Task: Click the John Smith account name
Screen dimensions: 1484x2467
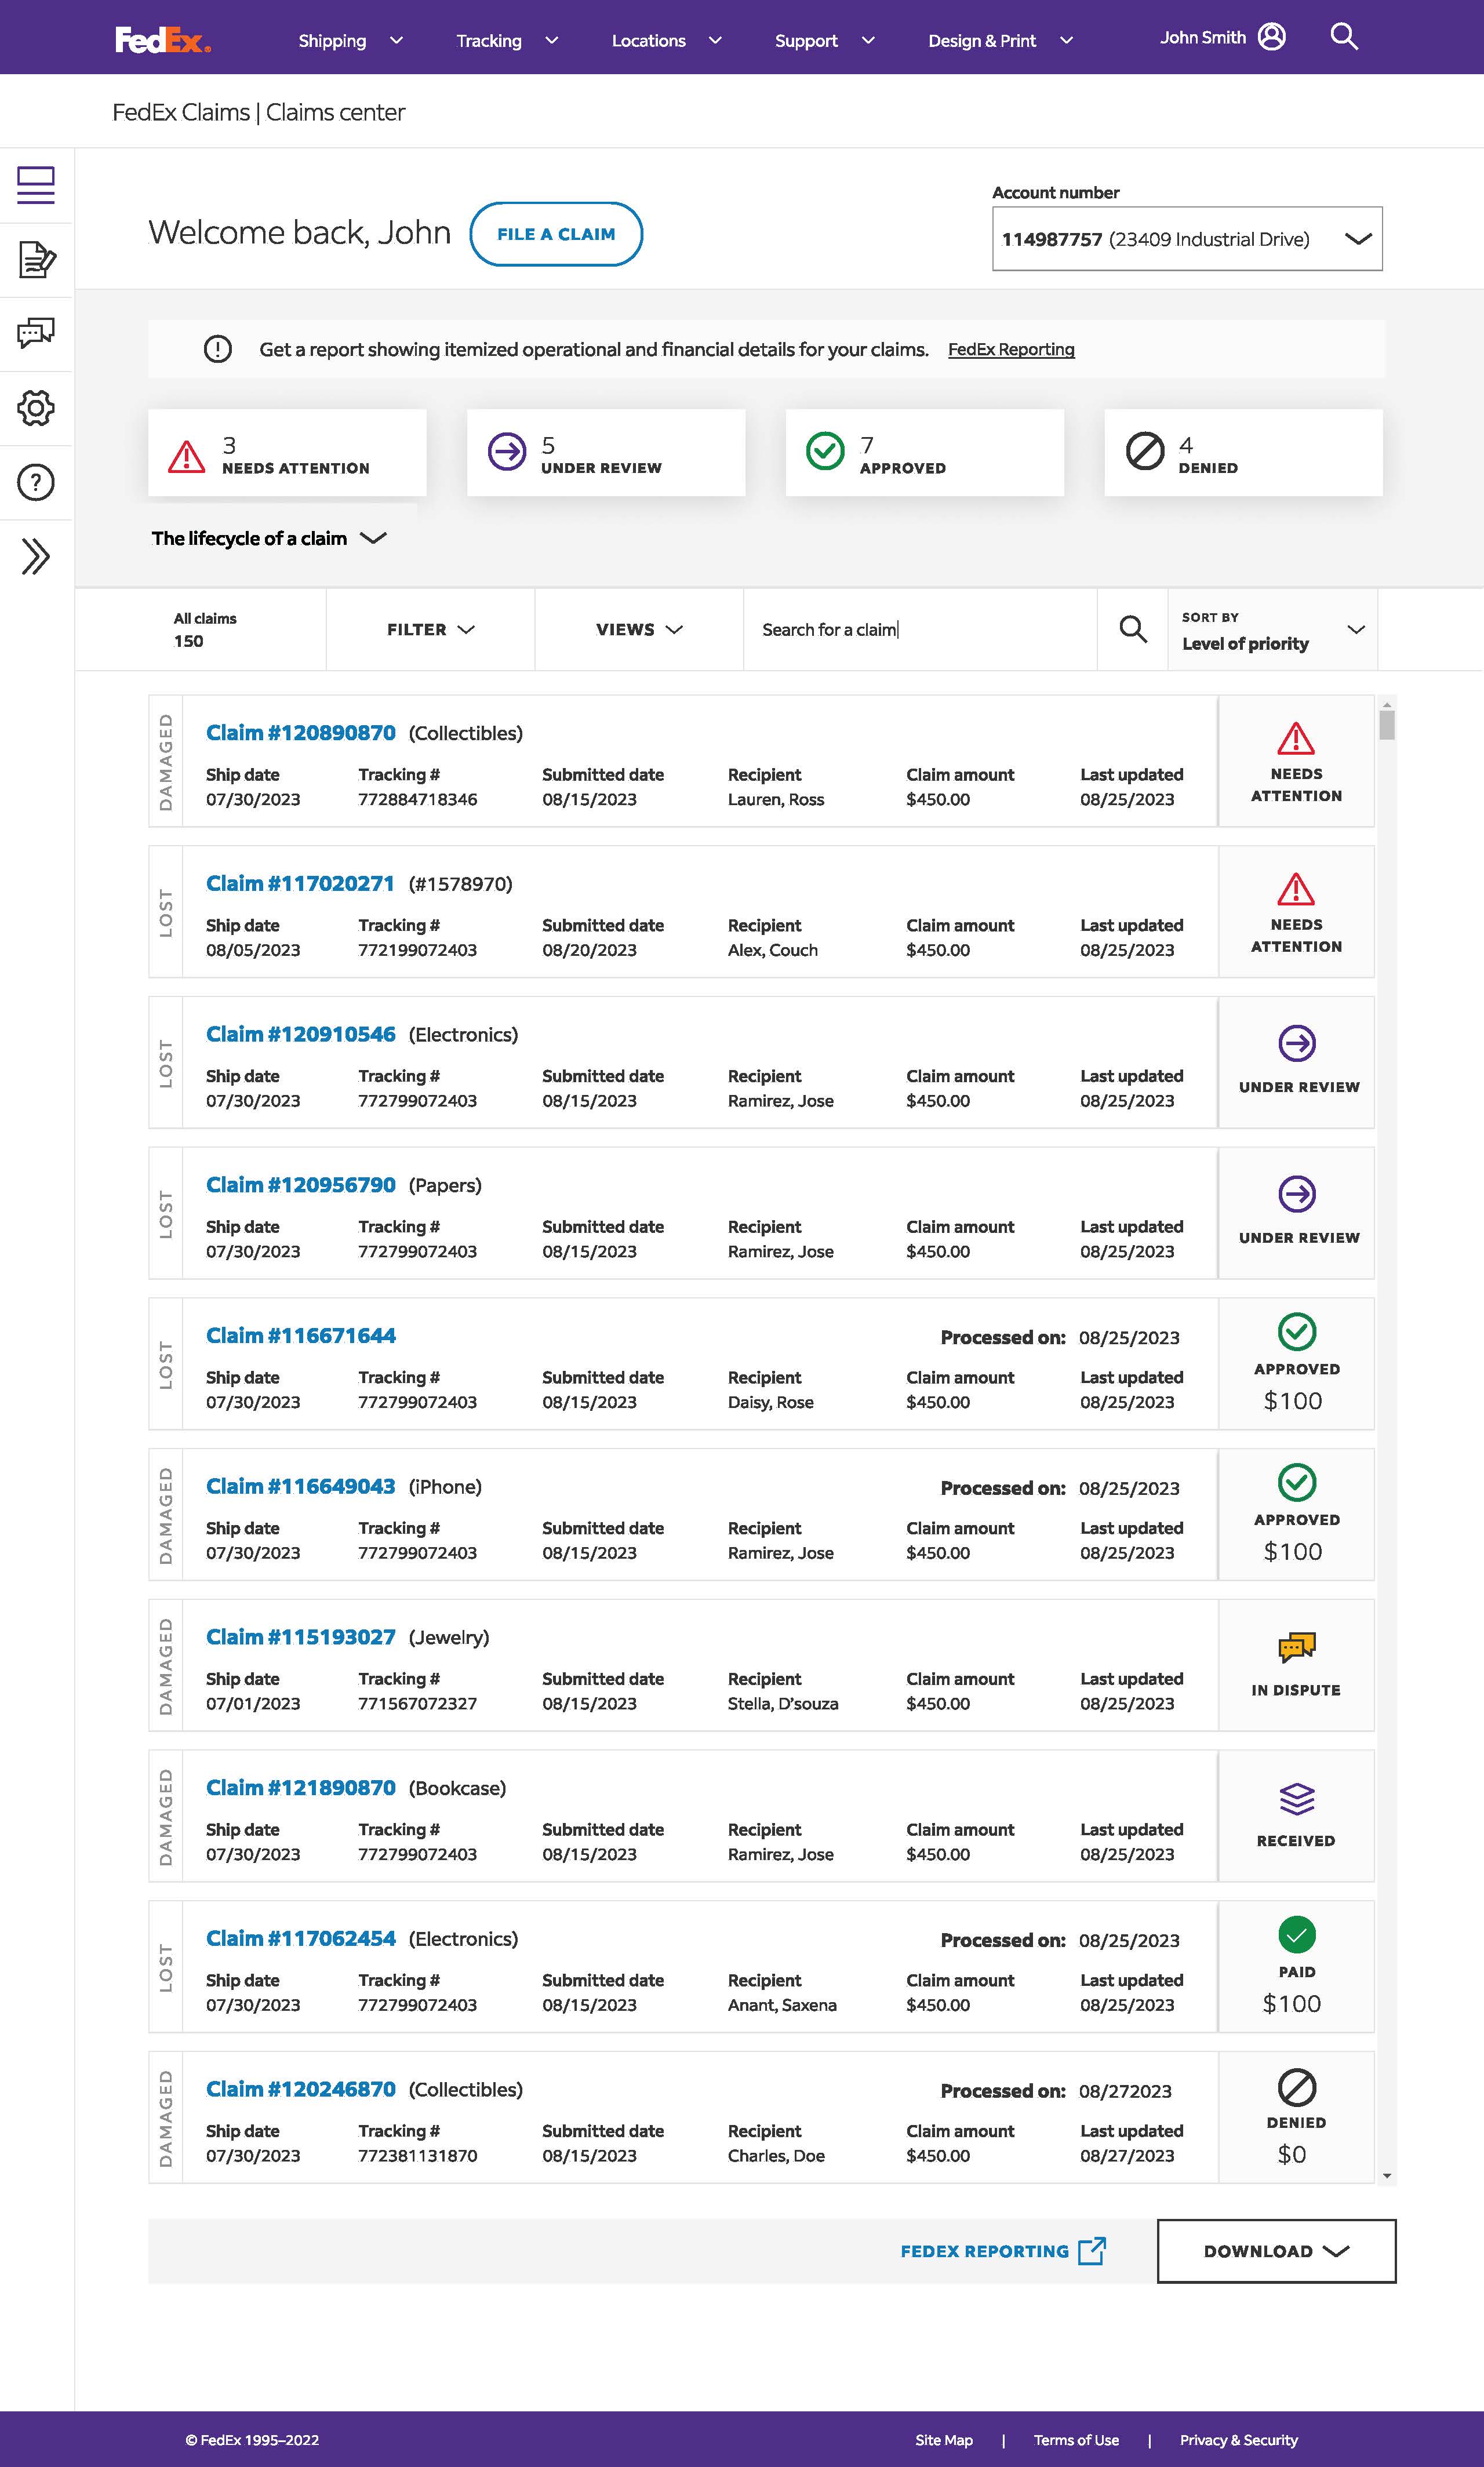Action: click(1203, 37)
